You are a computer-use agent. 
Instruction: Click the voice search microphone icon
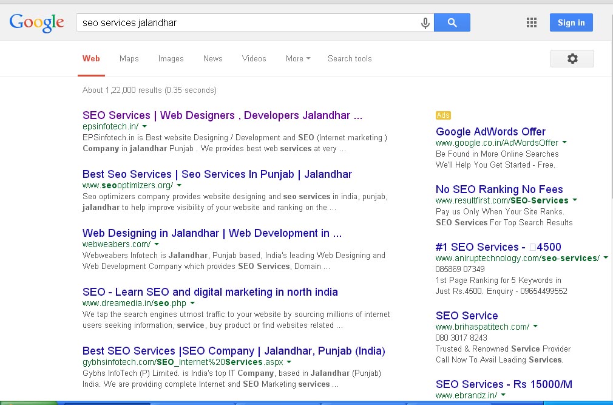pos(425,23)
